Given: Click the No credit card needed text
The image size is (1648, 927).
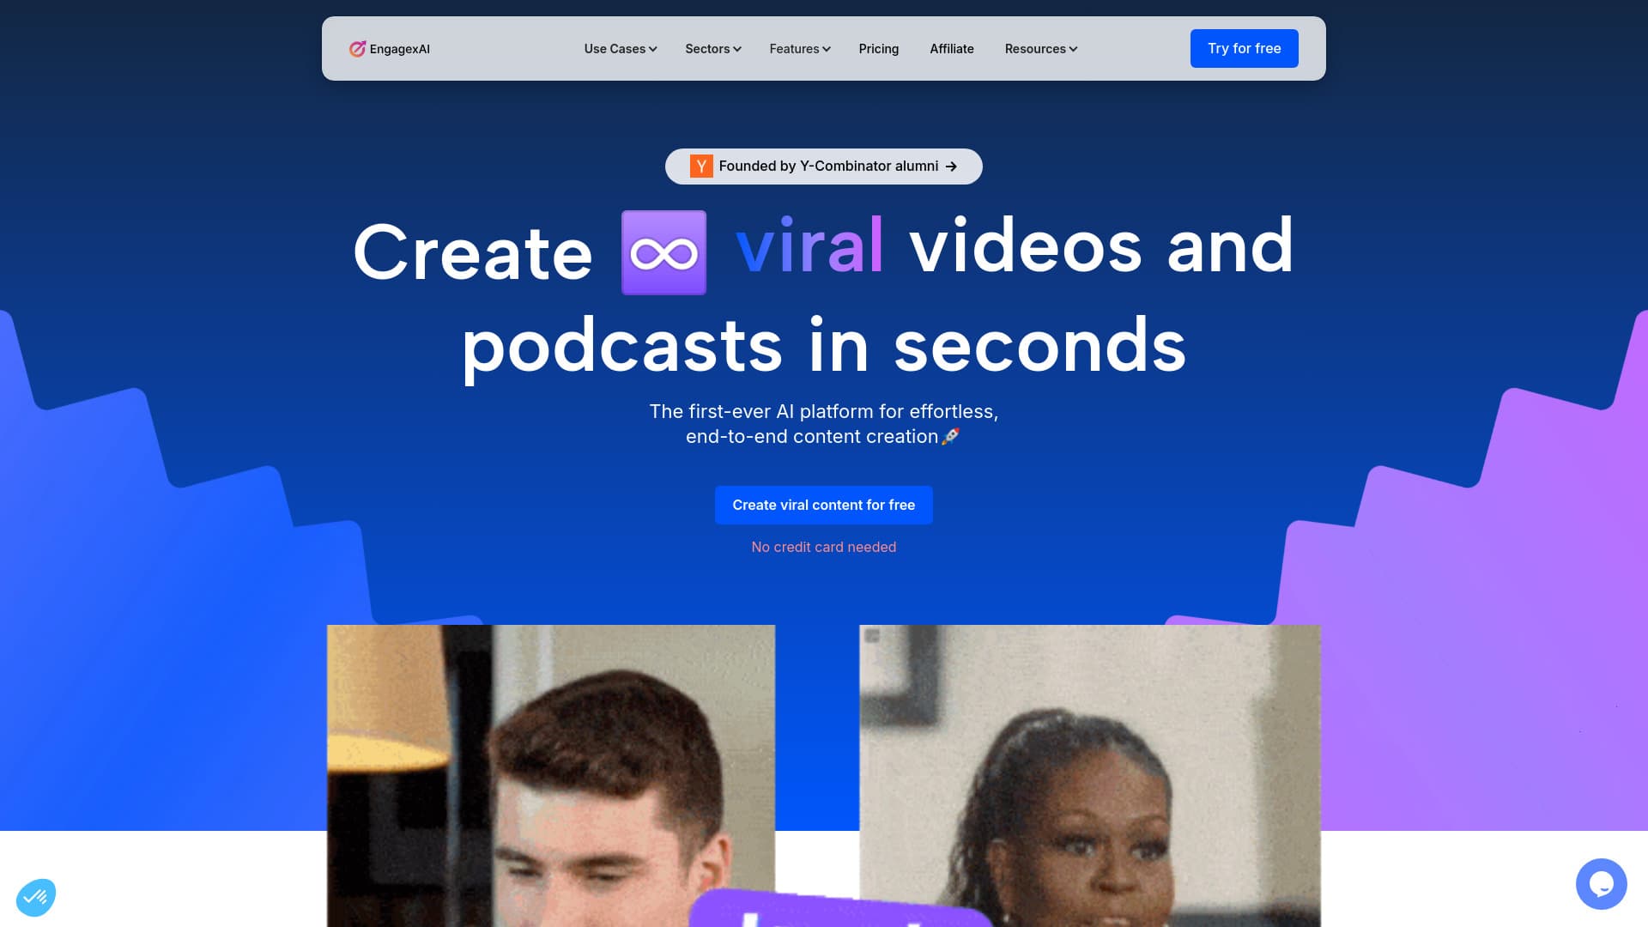Looking at the screenshot, I should coord(823,547).
